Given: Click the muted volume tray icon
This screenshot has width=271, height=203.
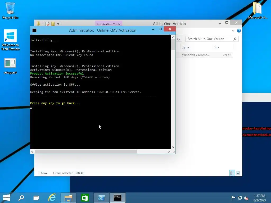Looking at the screenshot, I should [246, 198].
